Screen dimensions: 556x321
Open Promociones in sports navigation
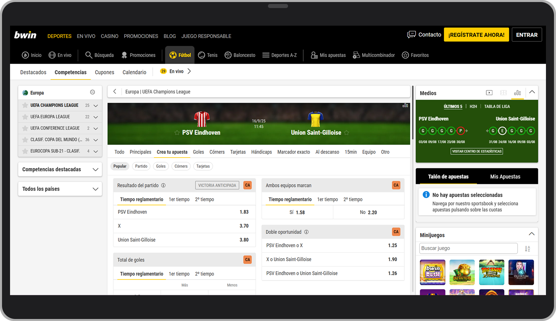click(138, 55)
